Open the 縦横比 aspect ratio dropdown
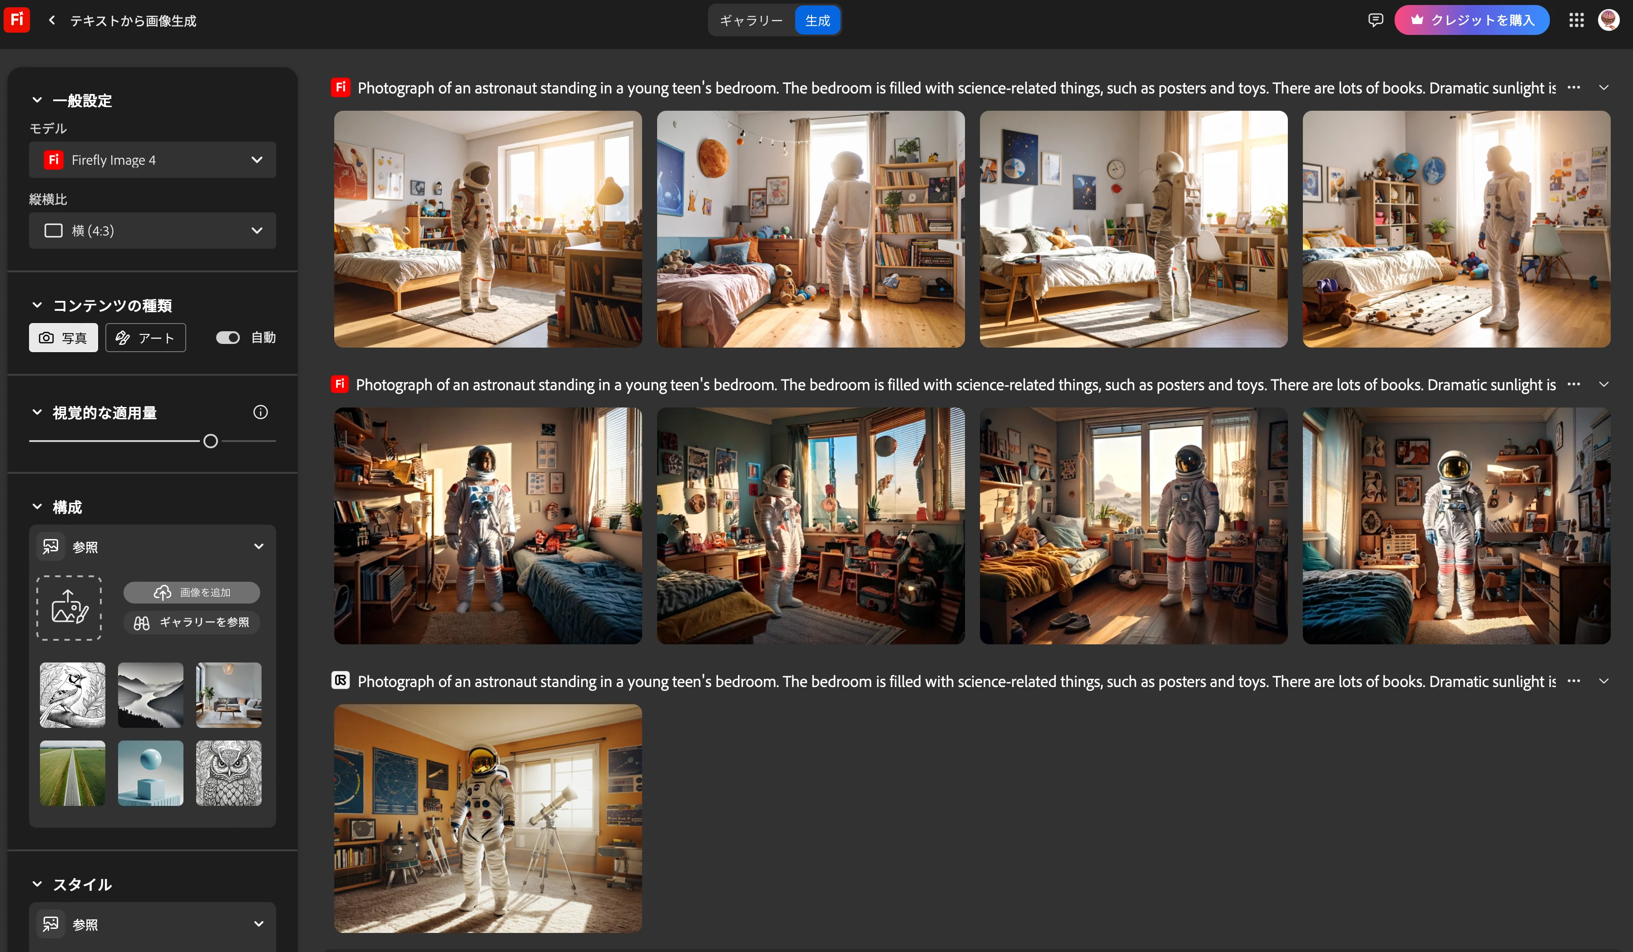1633x952 pixels. [x=152, y=231]
